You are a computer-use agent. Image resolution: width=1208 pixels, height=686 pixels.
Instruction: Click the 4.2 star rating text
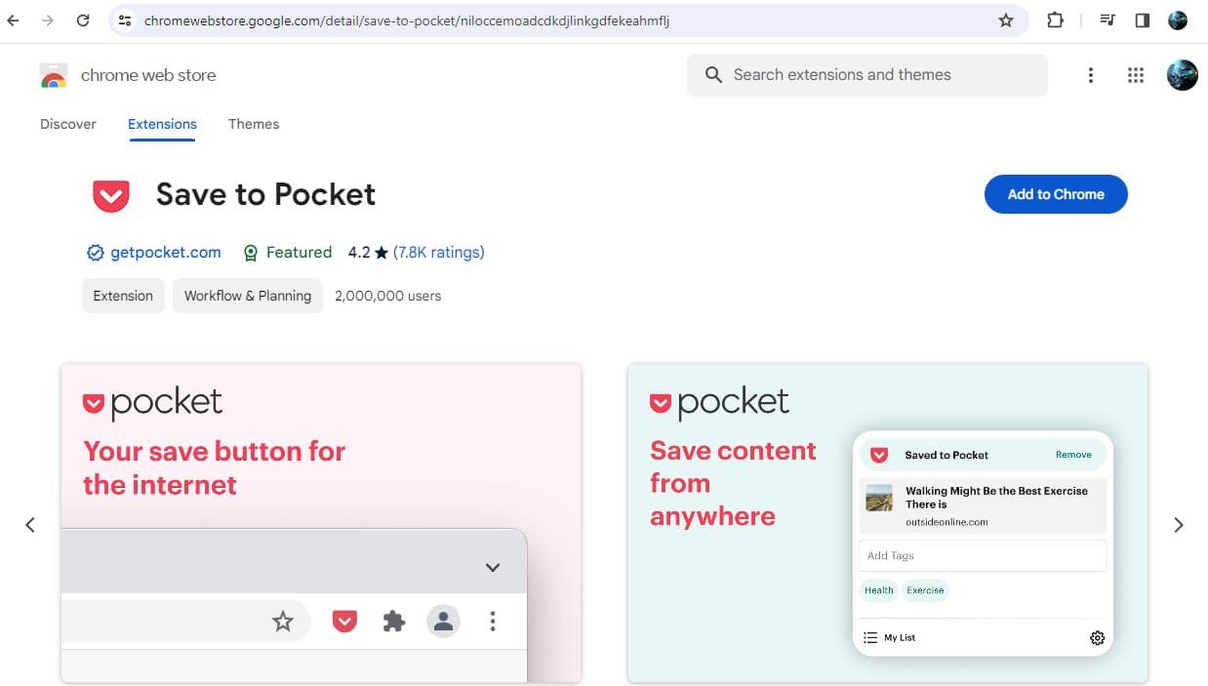[x=368, y=253]
